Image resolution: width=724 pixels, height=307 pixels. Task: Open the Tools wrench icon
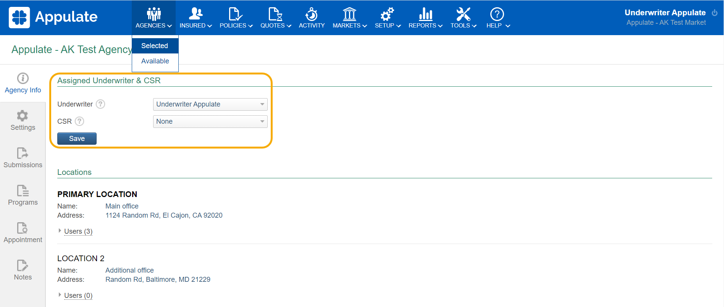[x=463, y=14]
